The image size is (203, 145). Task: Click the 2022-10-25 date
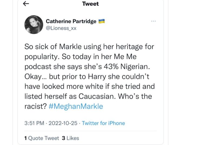tap(63, 123)
